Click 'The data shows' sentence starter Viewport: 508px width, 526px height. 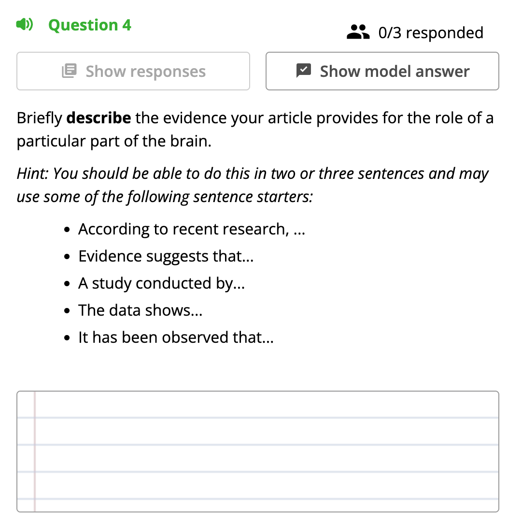pos(141,310)
